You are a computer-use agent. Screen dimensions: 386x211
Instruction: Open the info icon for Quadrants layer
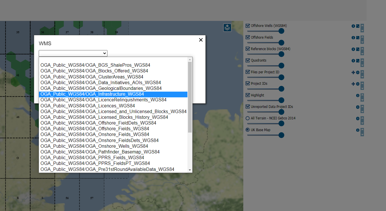(353, 61)
